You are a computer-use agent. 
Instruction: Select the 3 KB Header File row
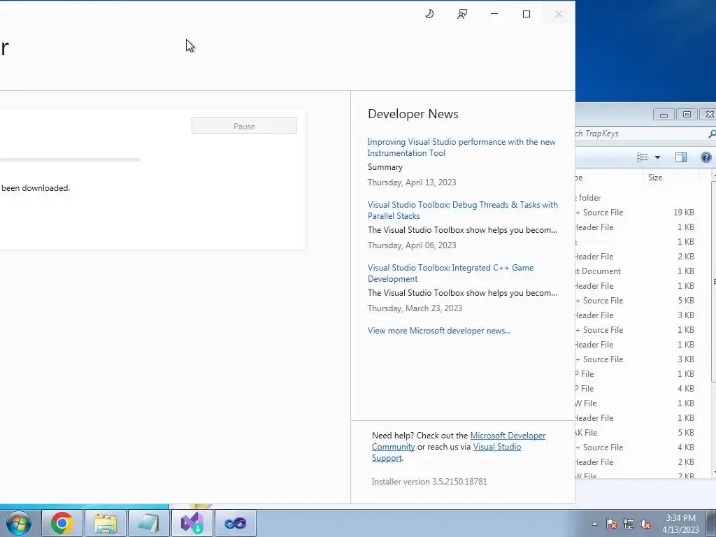[x=642, y=315]
